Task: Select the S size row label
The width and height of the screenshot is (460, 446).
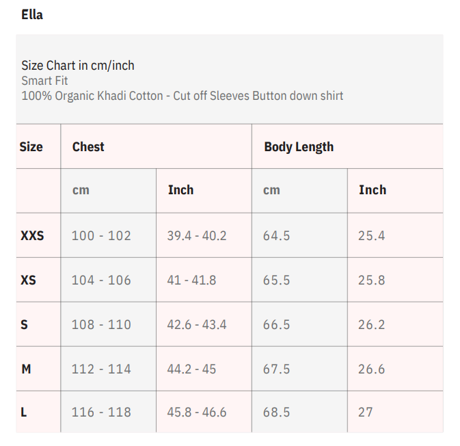Action: pyautogui.click(x=25, y=324)
